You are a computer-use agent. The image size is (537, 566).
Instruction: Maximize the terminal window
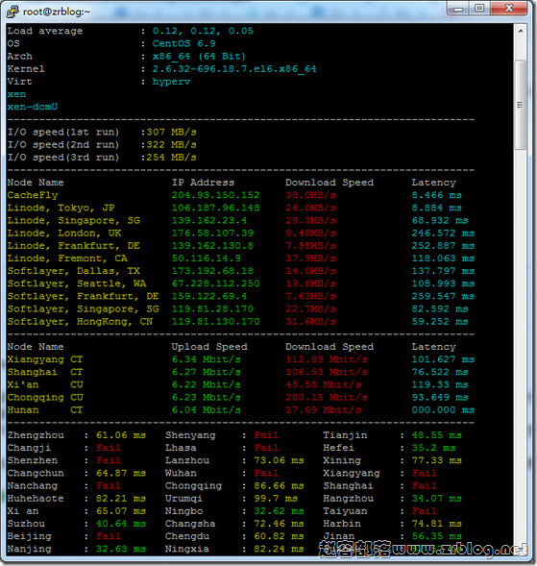tap(479, 9)
